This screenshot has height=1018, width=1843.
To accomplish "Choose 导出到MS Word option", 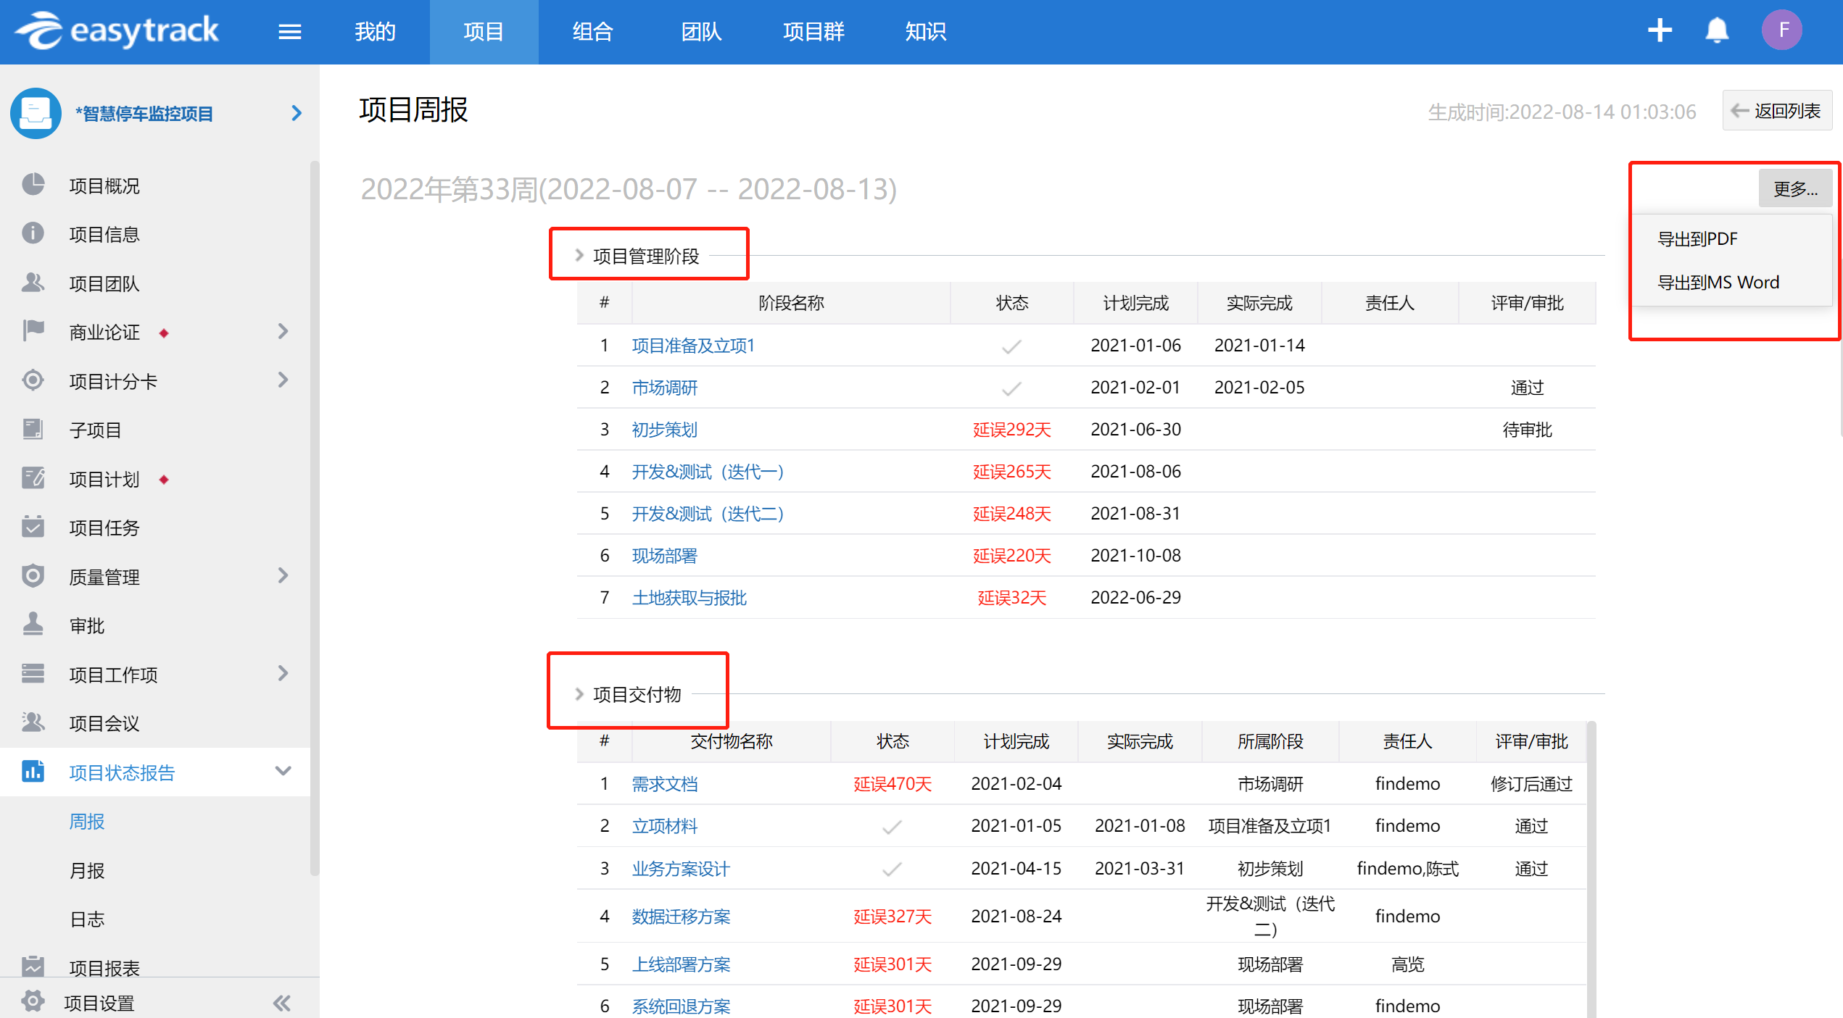I will click(1718, 283).
